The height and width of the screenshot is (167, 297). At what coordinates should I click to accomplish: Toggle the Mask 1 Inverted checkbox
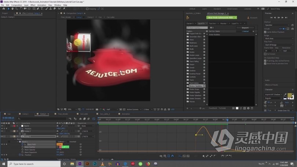[68, 142]
